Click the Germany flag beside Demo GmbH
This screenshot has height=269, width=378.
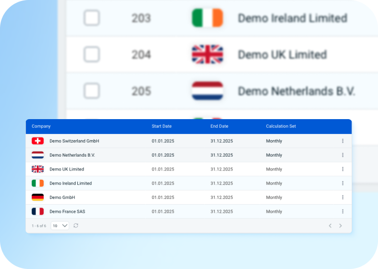pos(37,197)
